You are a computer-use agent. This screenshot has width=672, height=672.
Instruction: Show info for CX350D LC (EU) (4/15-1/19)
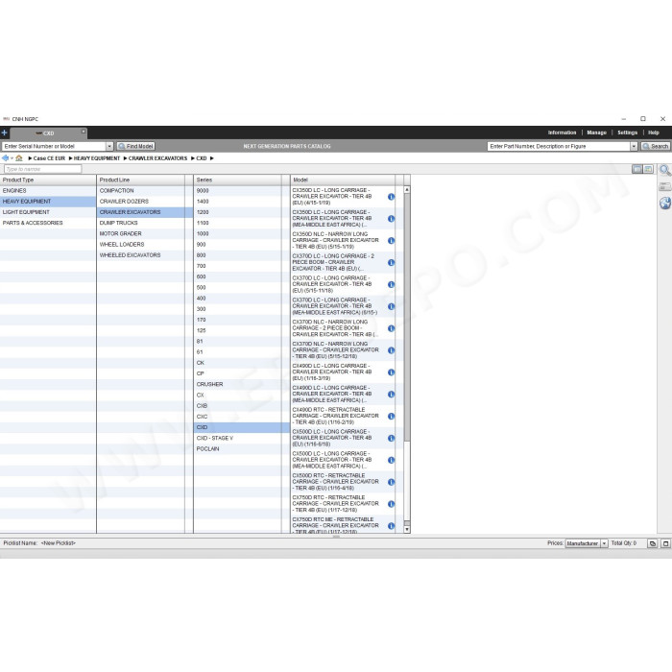(392, 197)
